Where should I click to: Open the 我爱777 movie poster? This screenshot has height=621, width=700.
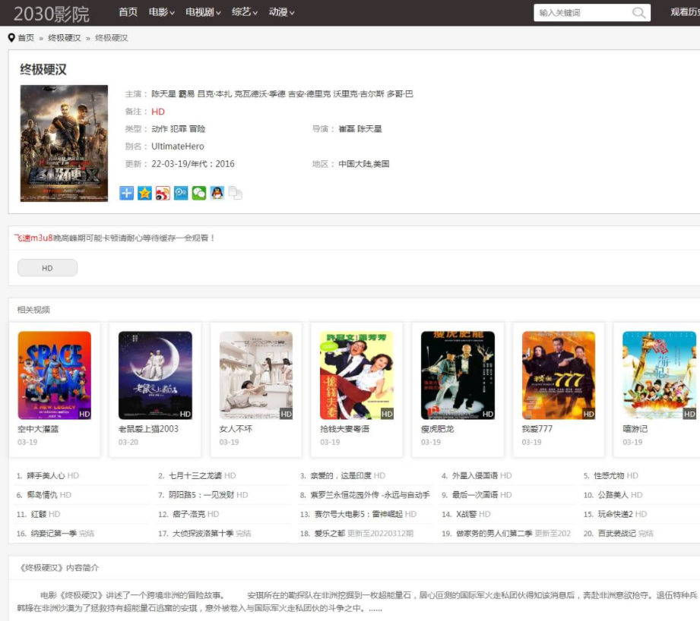[559, 375]
